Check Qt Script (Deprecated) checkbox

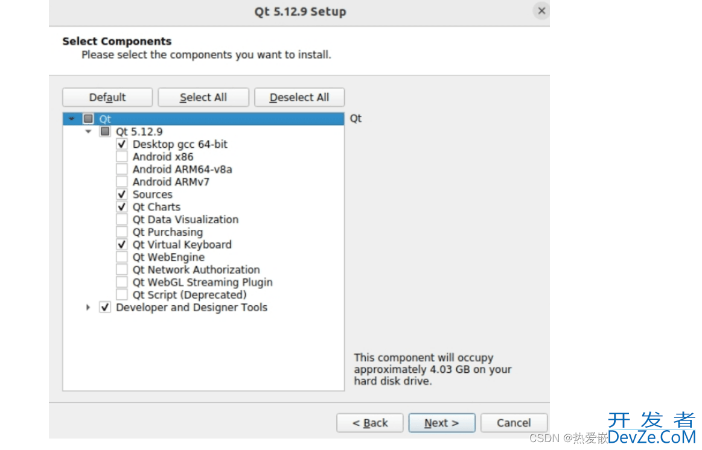pyautogui.click(x=121, y=294)
